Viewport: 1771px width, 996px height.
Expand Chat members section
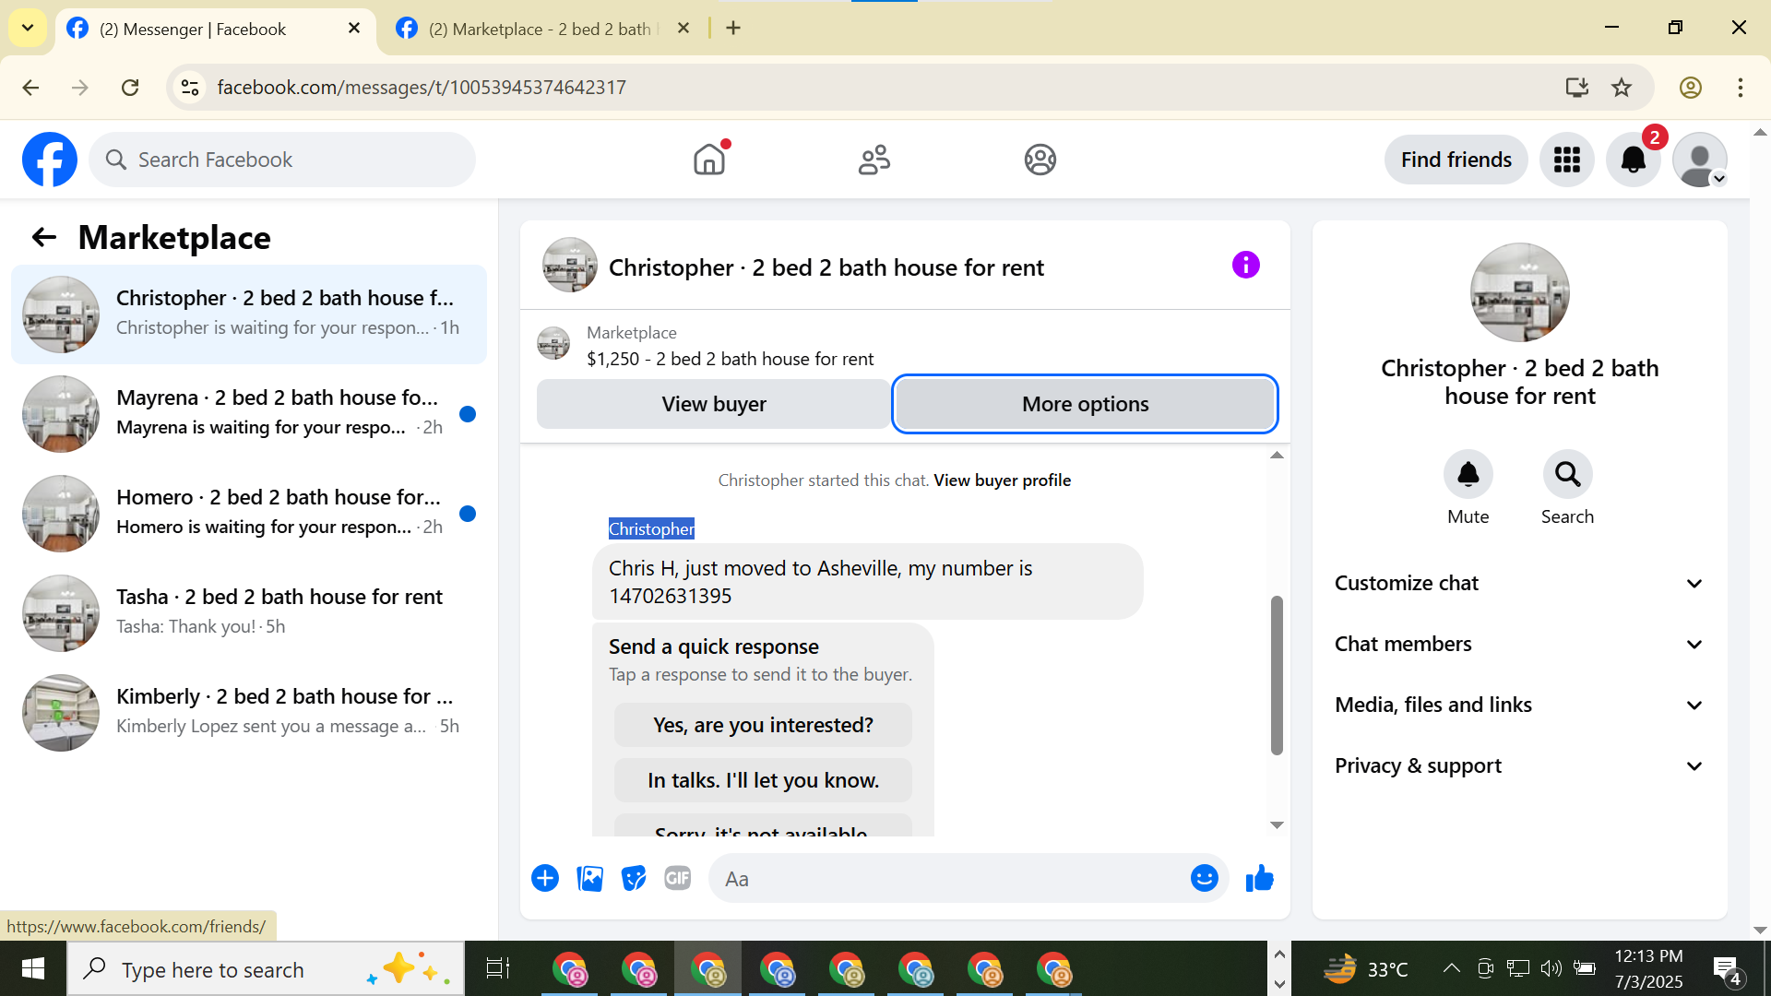pos(1519,645)
